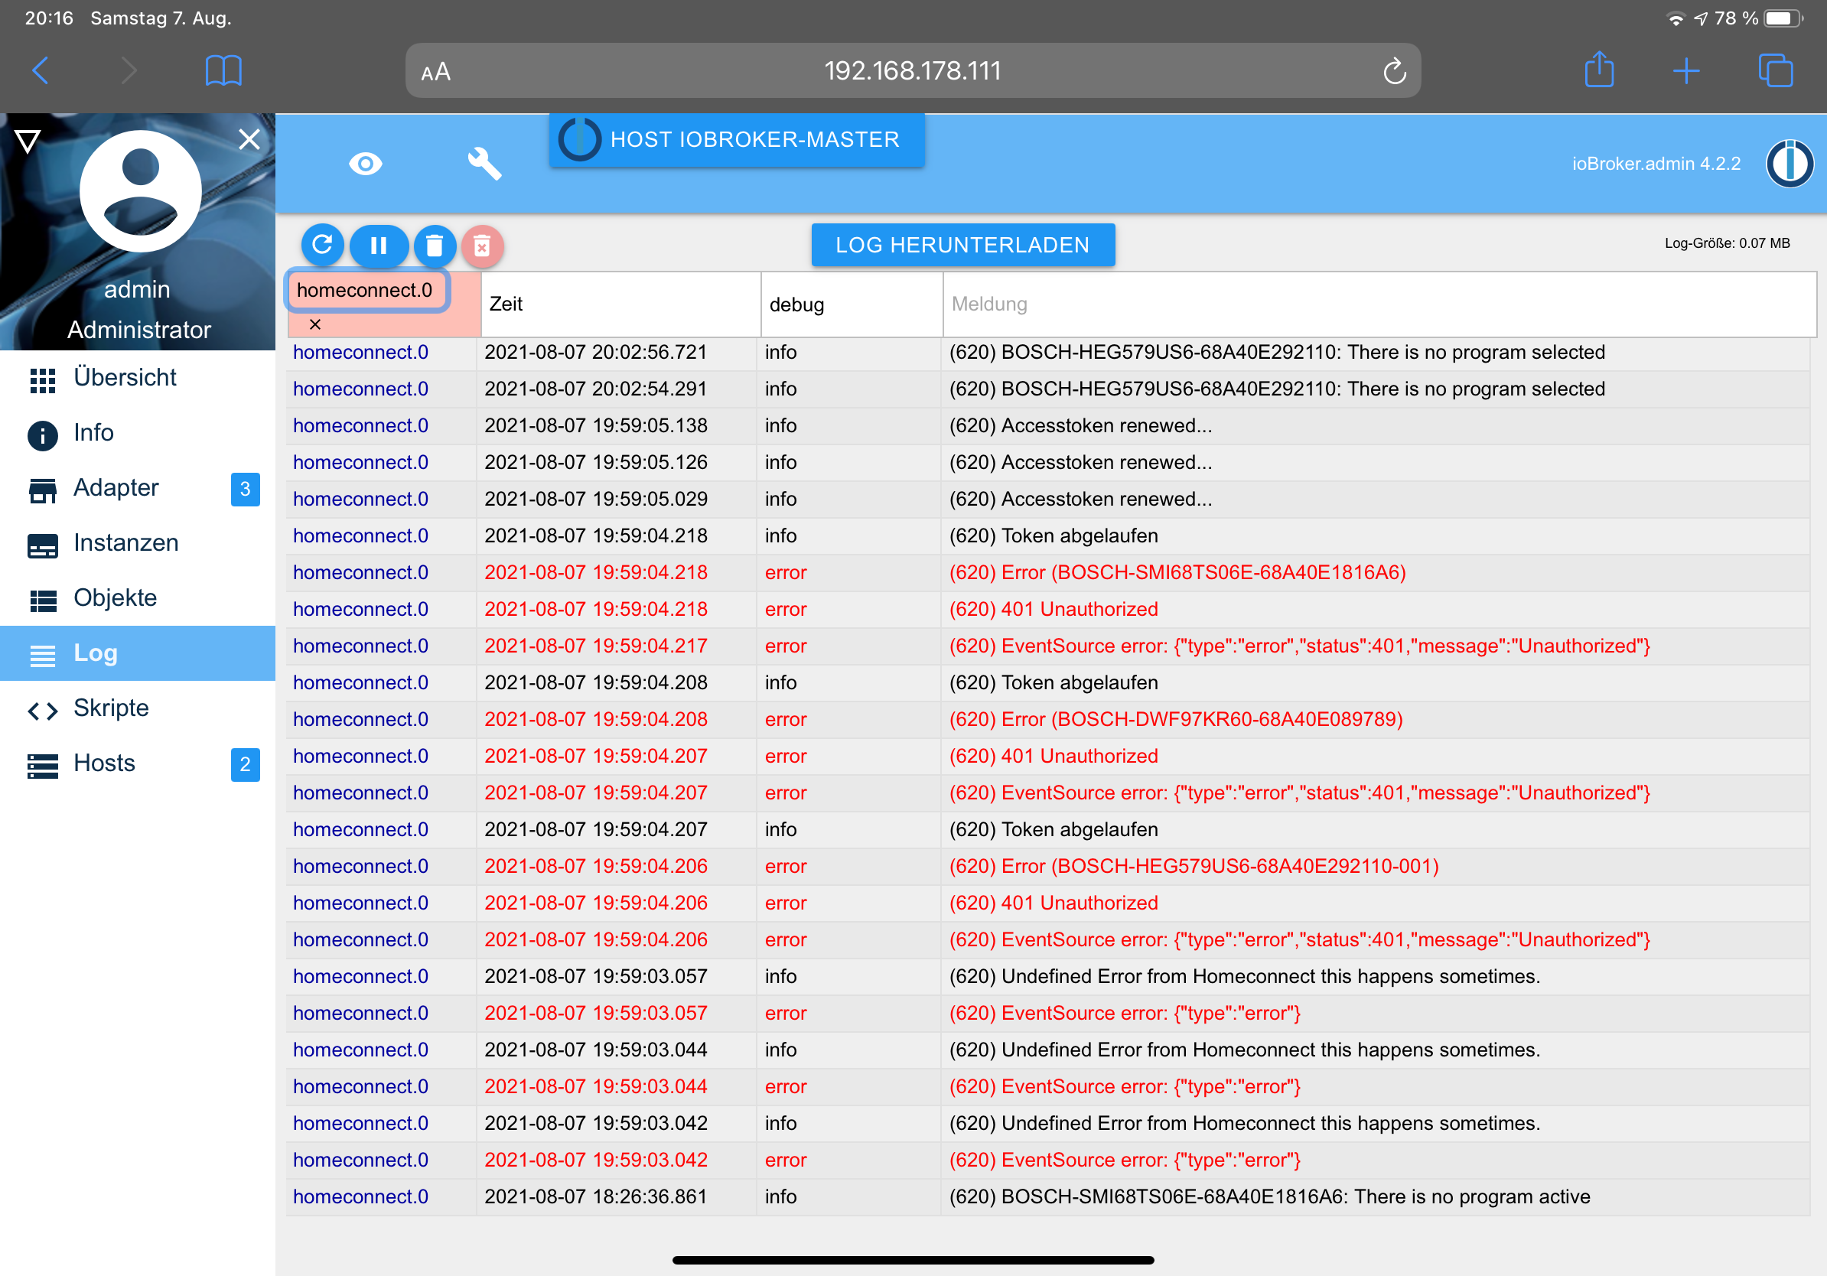Click the HOST IOBROKER-MASTER button
Screen dimensions: 1827x1276
[x=737, y=140]
